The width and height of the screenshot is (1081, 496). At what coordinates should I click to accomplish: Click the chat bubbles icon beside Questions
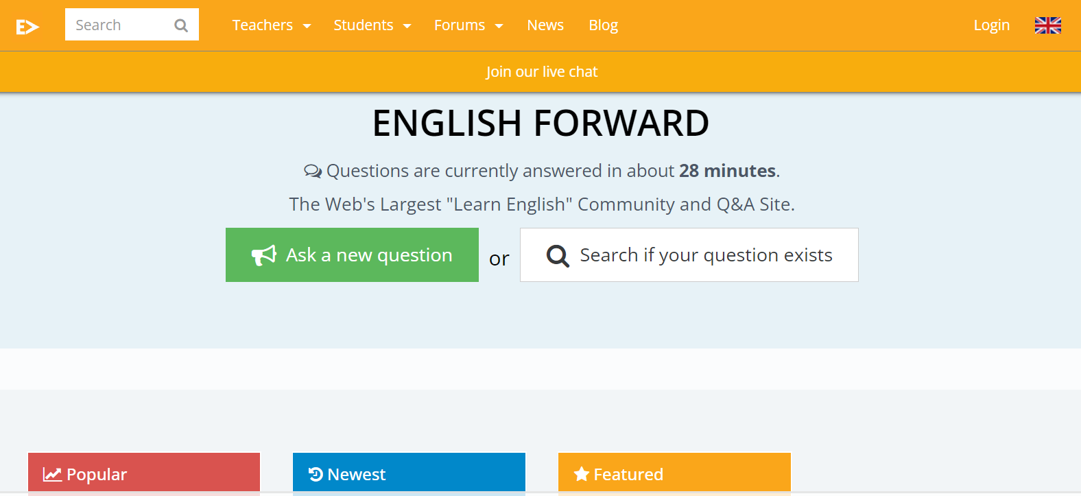click(x=313, y=171)
